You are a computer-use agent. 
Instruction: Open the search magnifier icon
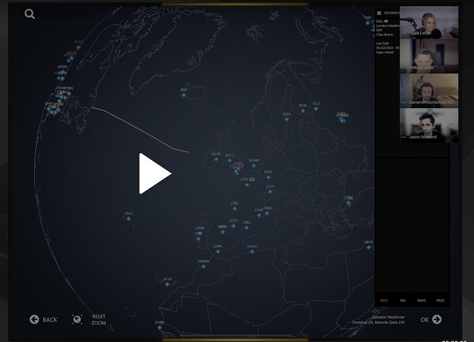tap(29, 14)
